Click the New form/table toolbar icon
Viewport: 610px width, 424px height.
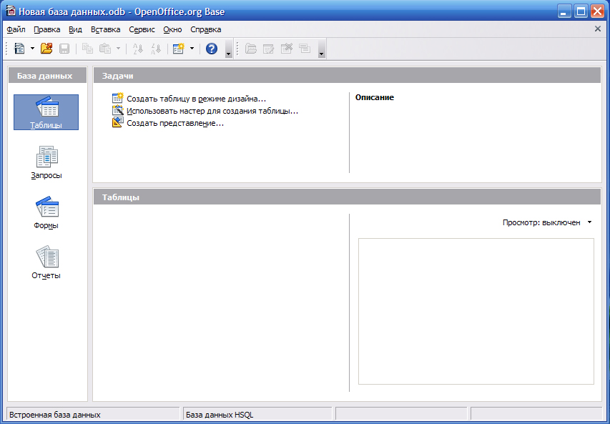[x=178, y=49]
